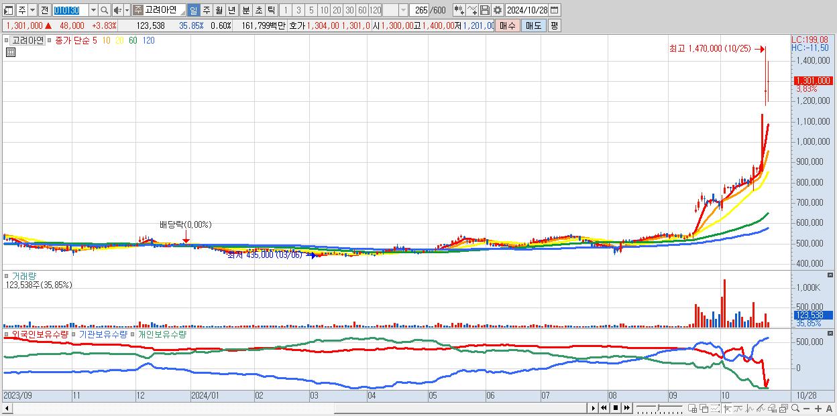This screenshot has height=416, width=837.
Task: Open chart settings gear icon
Action: click(x=498, y=10)
